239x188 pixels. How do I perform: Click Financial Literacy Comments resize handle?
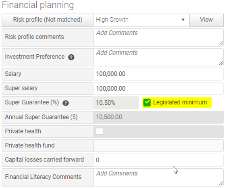tap(221, 184)
